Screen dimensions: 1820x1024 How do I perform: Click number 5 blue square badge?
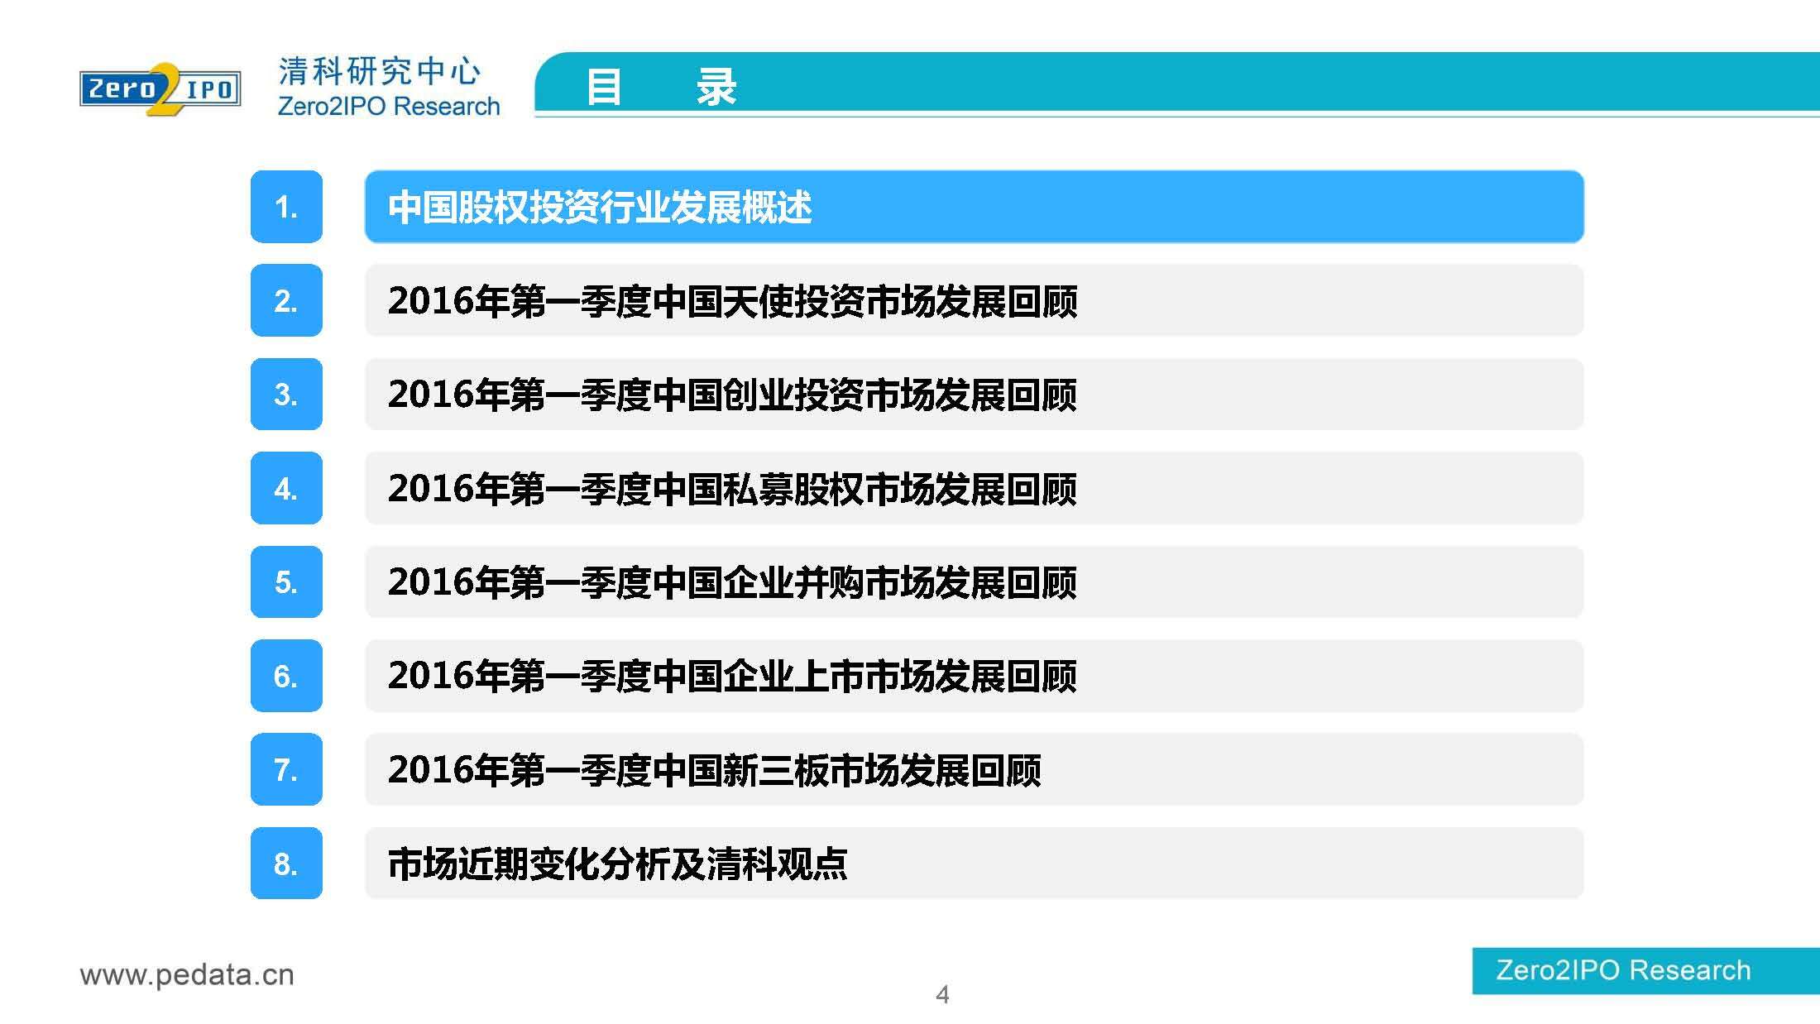click(x=286, y=581)
